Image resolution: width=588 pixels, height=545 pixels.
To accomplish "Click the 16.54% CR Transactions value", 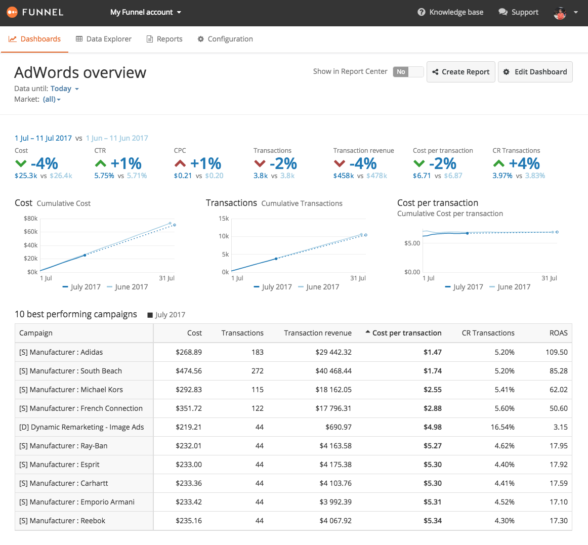I will click(502, 427).
